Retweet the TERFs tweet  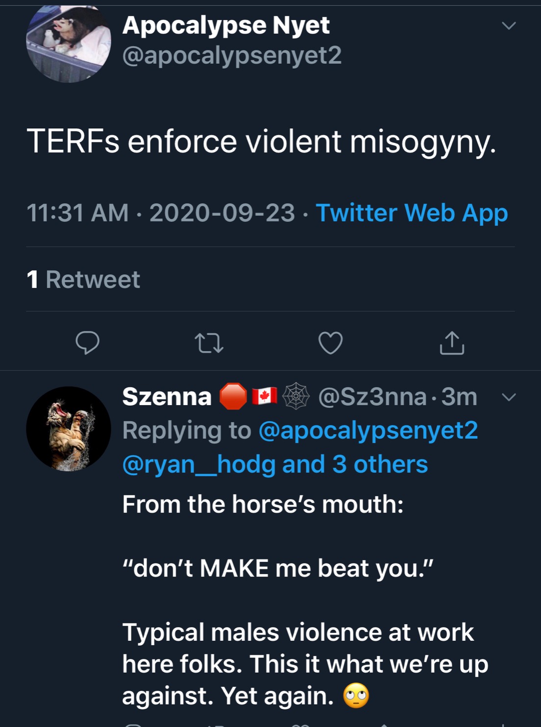coord(209,343)
